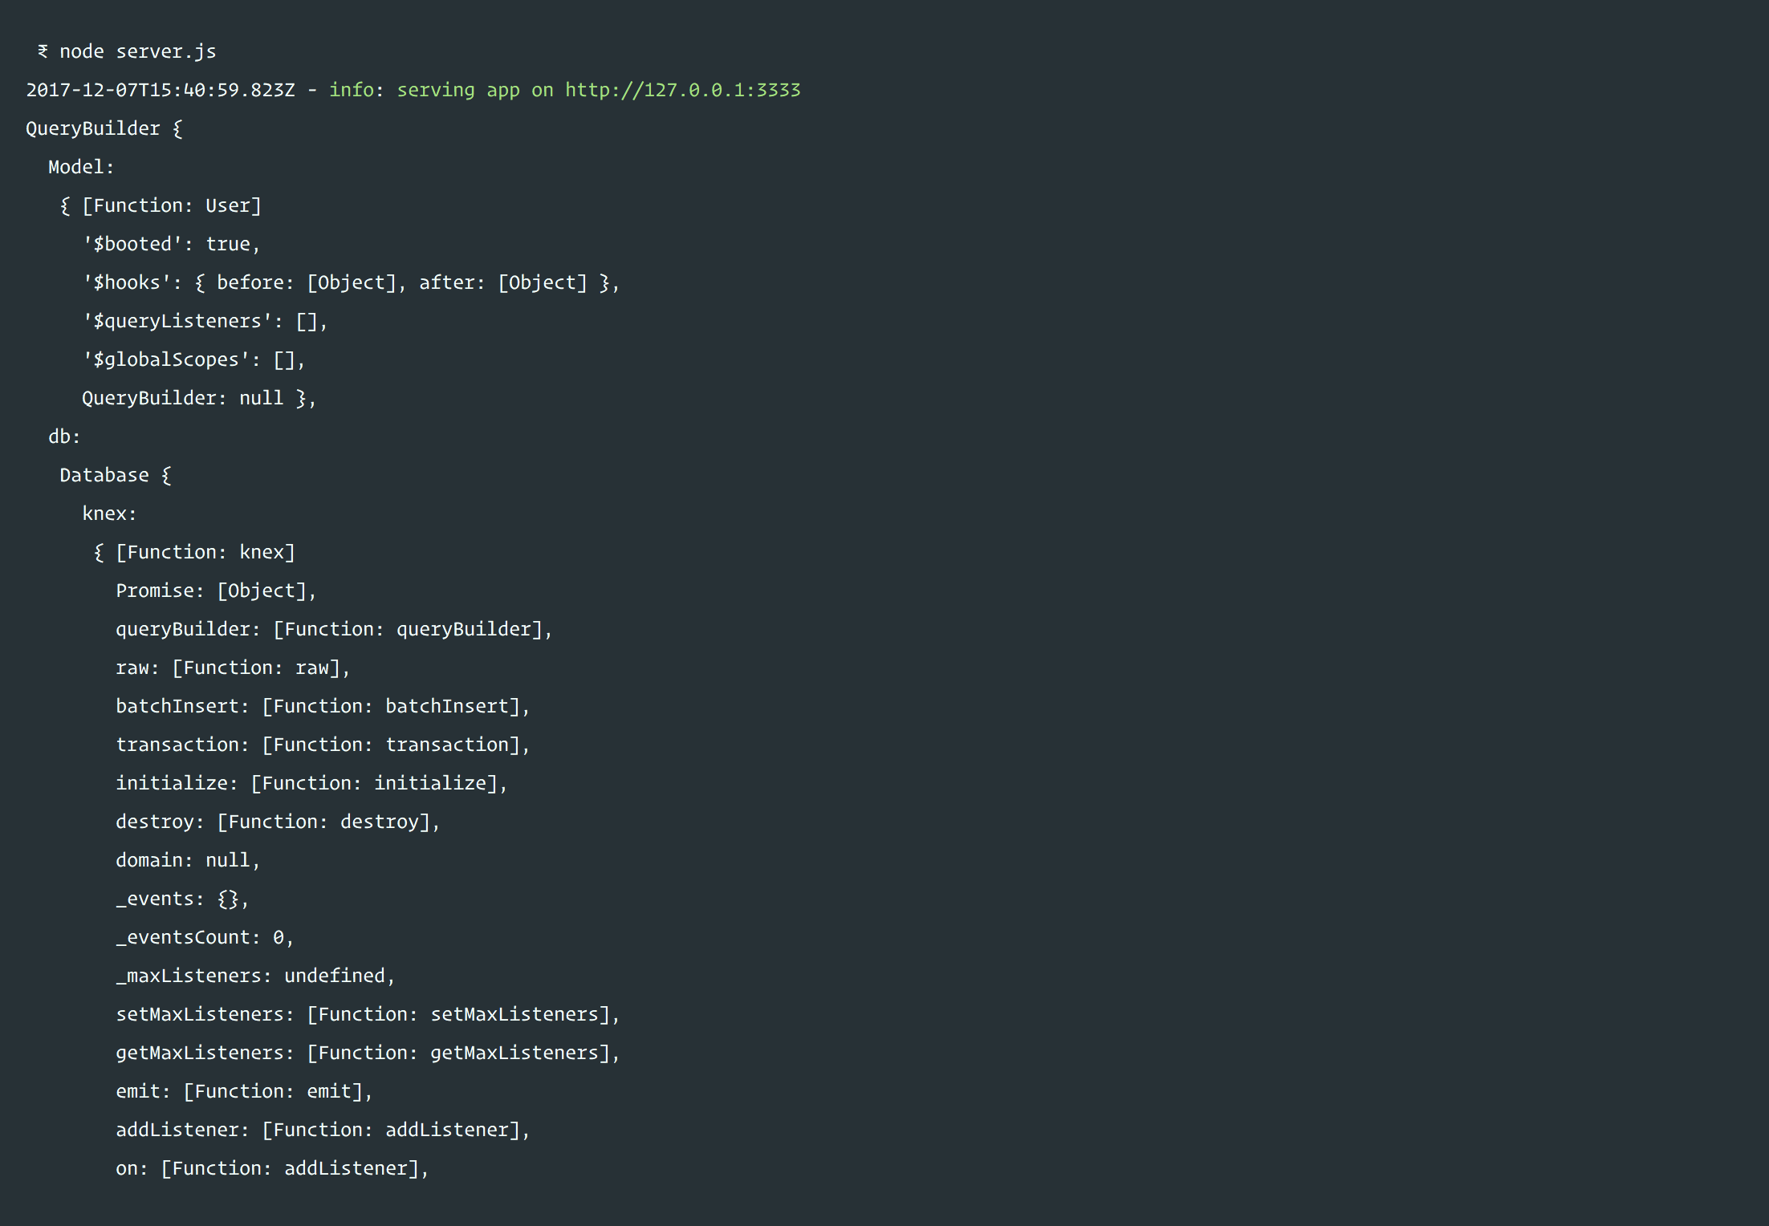Screen dimensions: 1769x1226
Task: Click the setMaxListeners function entry
Action: click(x=366, y=1013)
